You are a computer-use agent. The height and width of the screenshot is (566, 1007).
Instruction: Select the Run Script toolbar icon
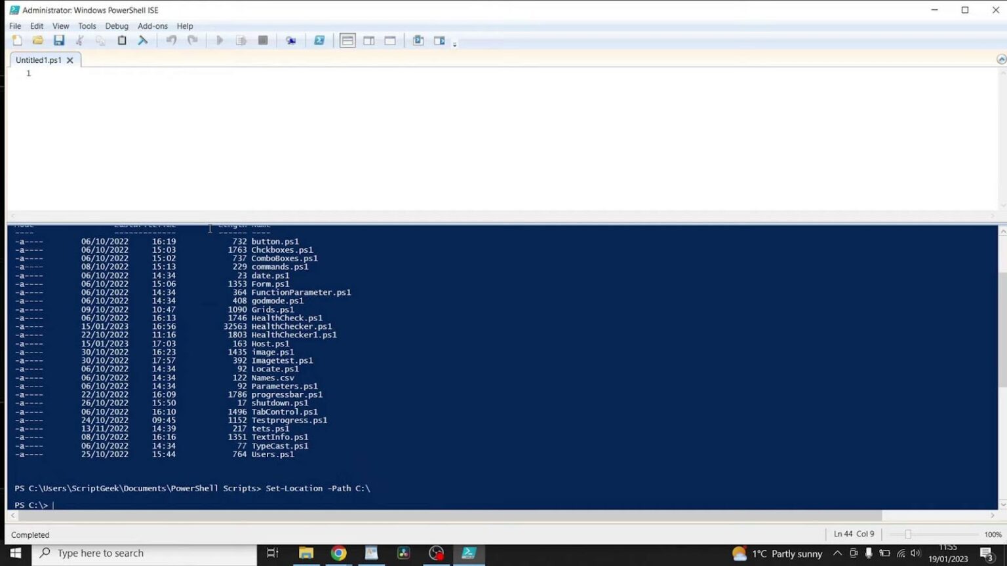coord(220,40)
